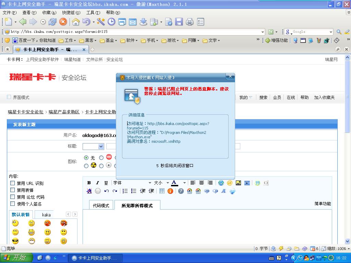This screenshot has height=263, width=351.
Task: Insert email @ icon in editor
Action: 230,183
